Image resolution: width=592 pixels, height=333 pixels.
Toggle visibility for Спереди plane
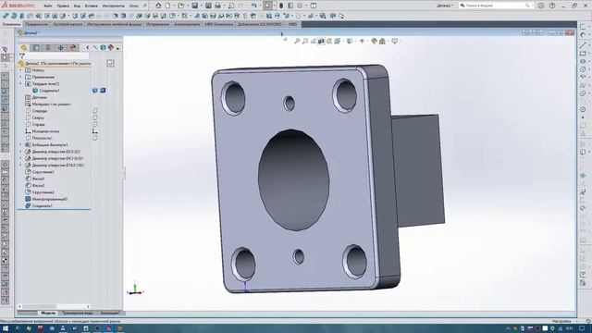(94, 111)
